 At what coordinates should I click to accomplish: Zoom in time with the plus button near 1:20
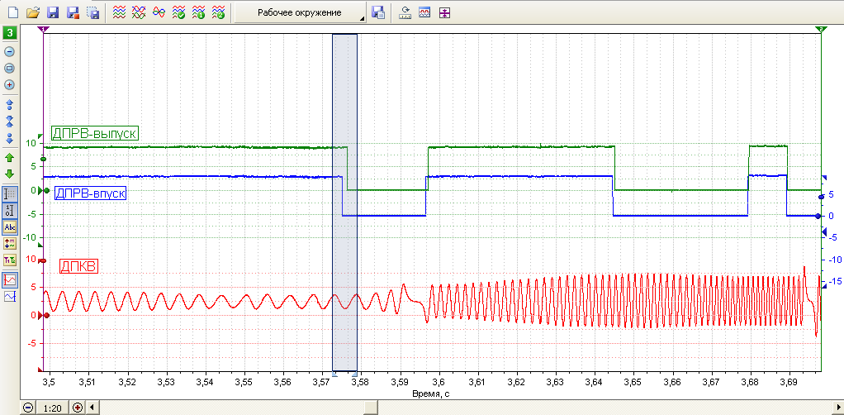pyautogui.click(x=78, y=408)
